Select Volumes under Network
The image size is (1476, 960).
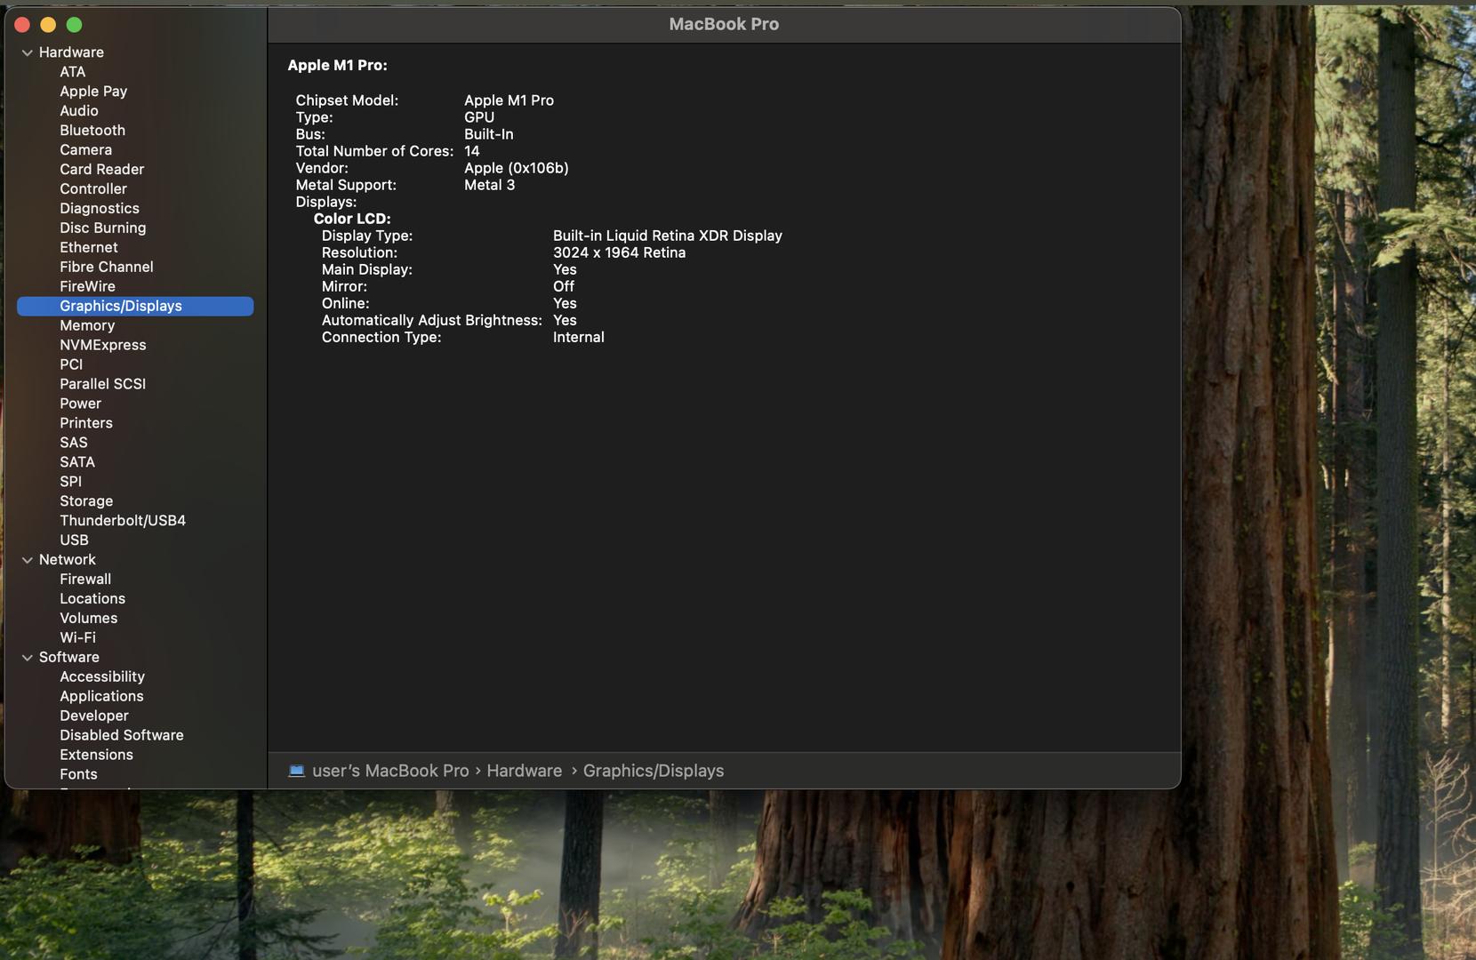[88, 619]
